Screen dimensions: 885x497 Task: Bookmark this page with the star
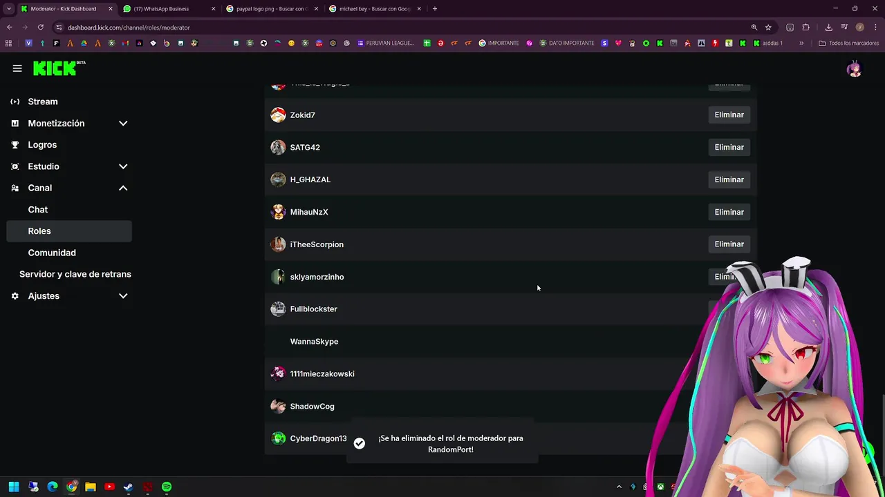pos(768,28)
